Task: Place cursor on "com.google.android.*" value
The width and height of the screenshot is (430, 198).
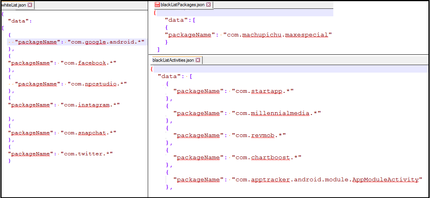Action: 106,42
